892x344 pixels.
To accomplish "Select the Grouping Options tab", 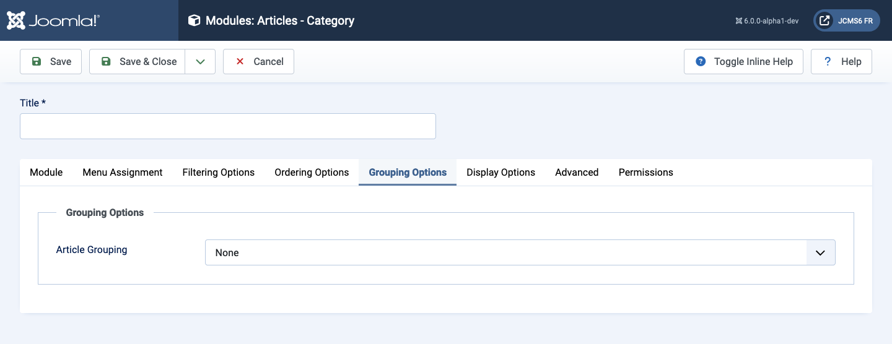I will click(408, 172).
